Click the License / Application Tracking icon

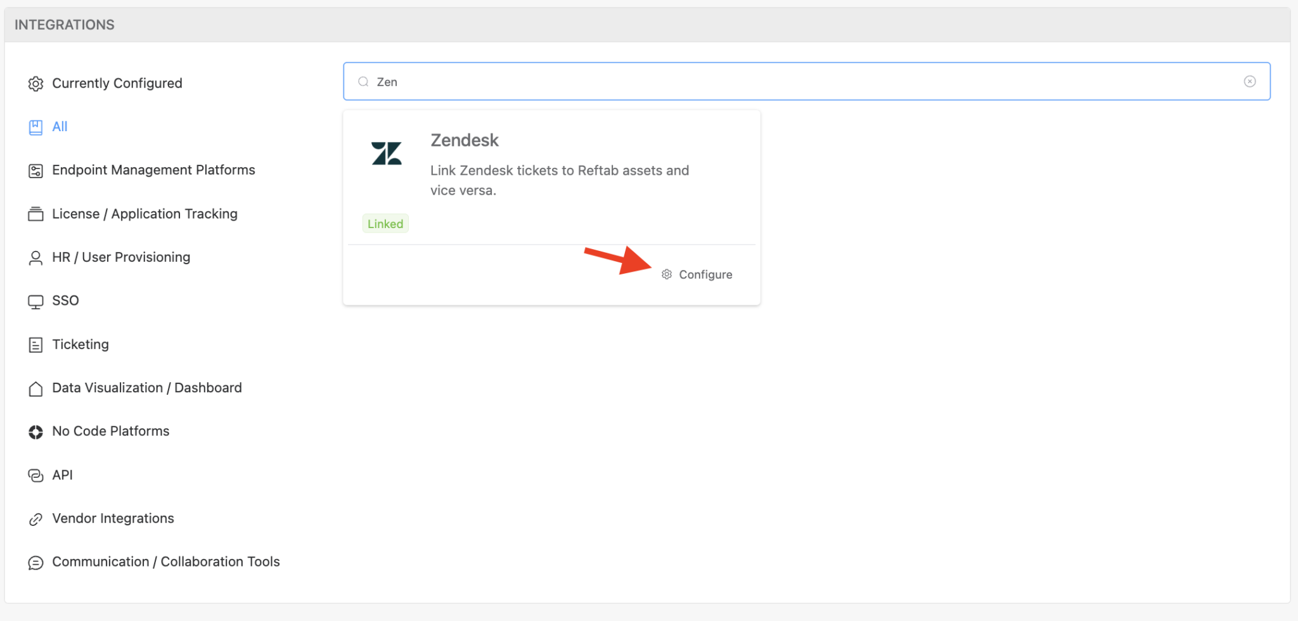(35, 214)
